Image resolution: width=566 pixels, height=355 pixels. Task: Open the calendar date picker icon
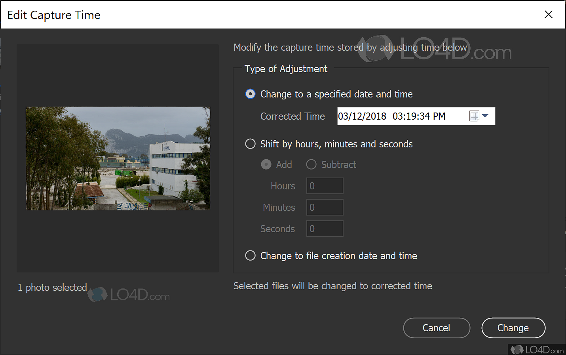pos(474,116)
